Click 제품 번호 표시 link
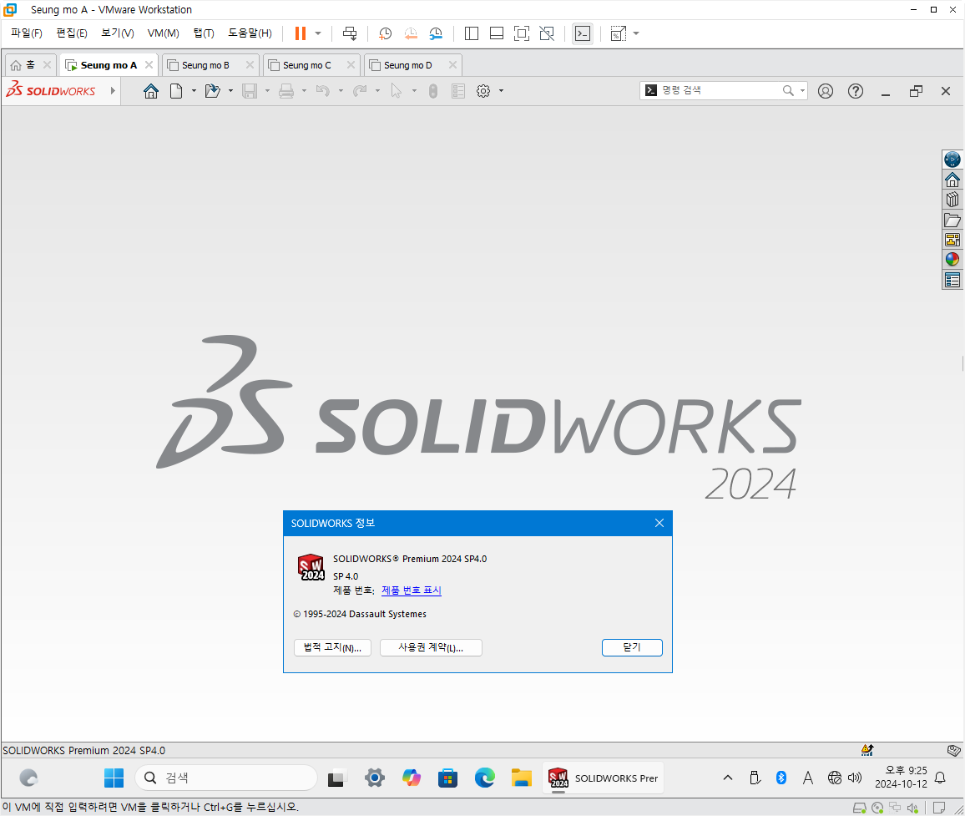The width and height of the screenshot is (965, 816). [411, 590]
